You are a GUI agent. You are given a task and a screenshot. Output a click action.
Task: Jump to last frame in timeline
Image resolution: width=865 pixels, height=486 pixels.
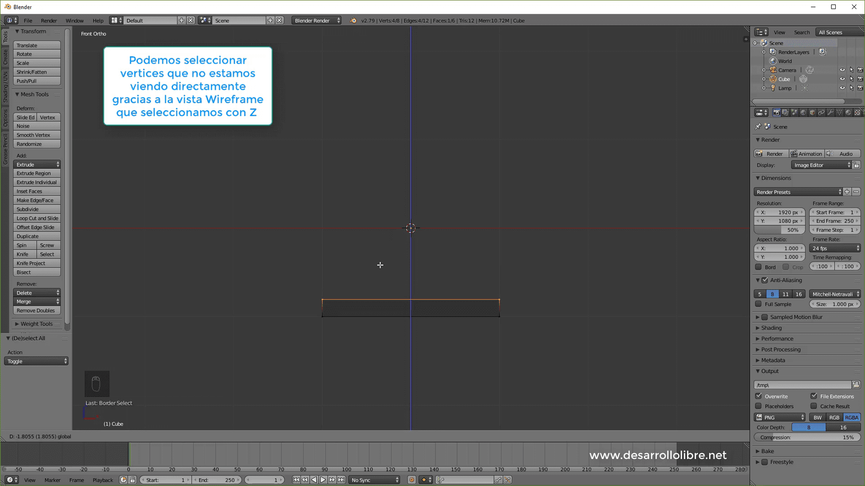341,480
